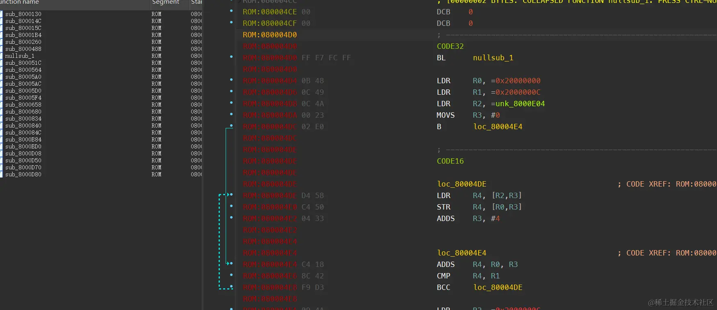717x310 pixels.
Task: Click the loc_80004DE label definition
Action: click(461, 184)
